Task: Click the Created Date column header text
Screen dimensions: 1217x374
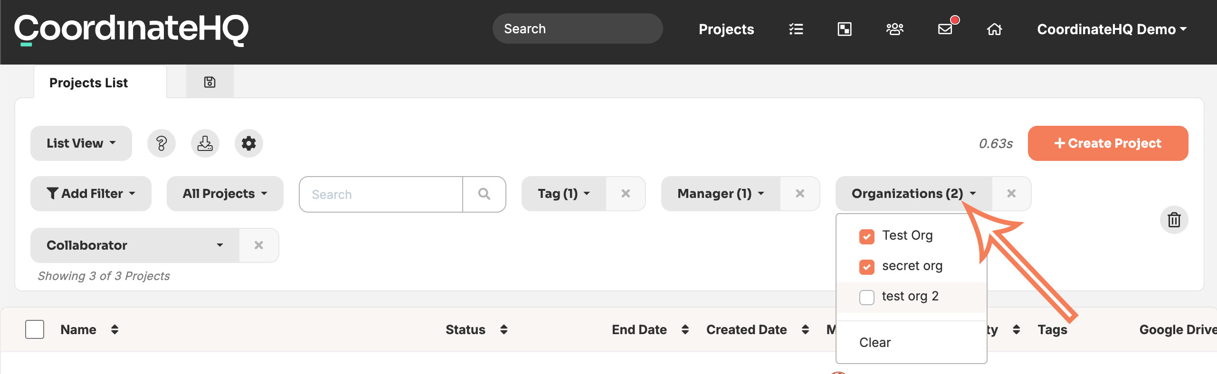Action: coord(747,329)
